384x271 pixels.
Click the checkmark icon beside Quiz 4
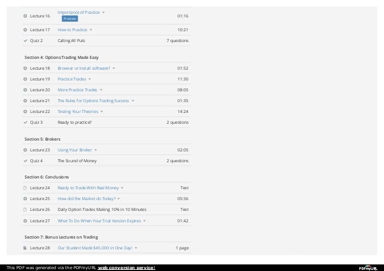(x=25, y=160)
